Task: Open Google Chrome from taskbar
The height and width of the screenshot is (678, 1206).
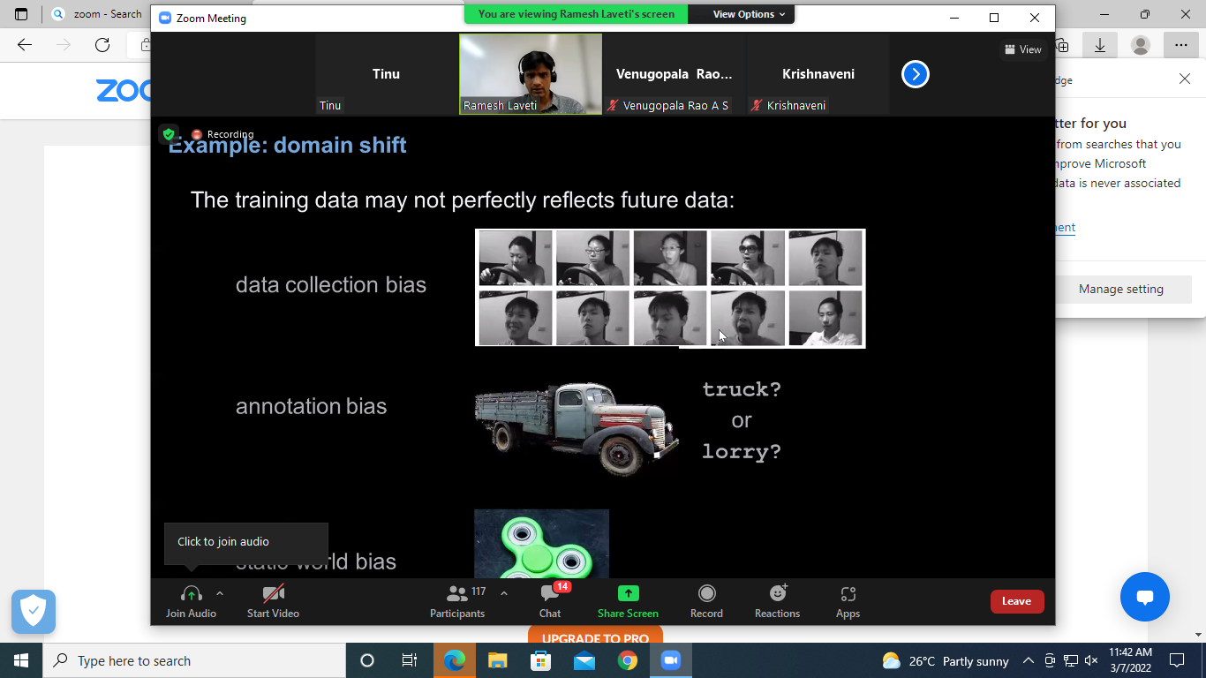Action: [x=628, y=660]
